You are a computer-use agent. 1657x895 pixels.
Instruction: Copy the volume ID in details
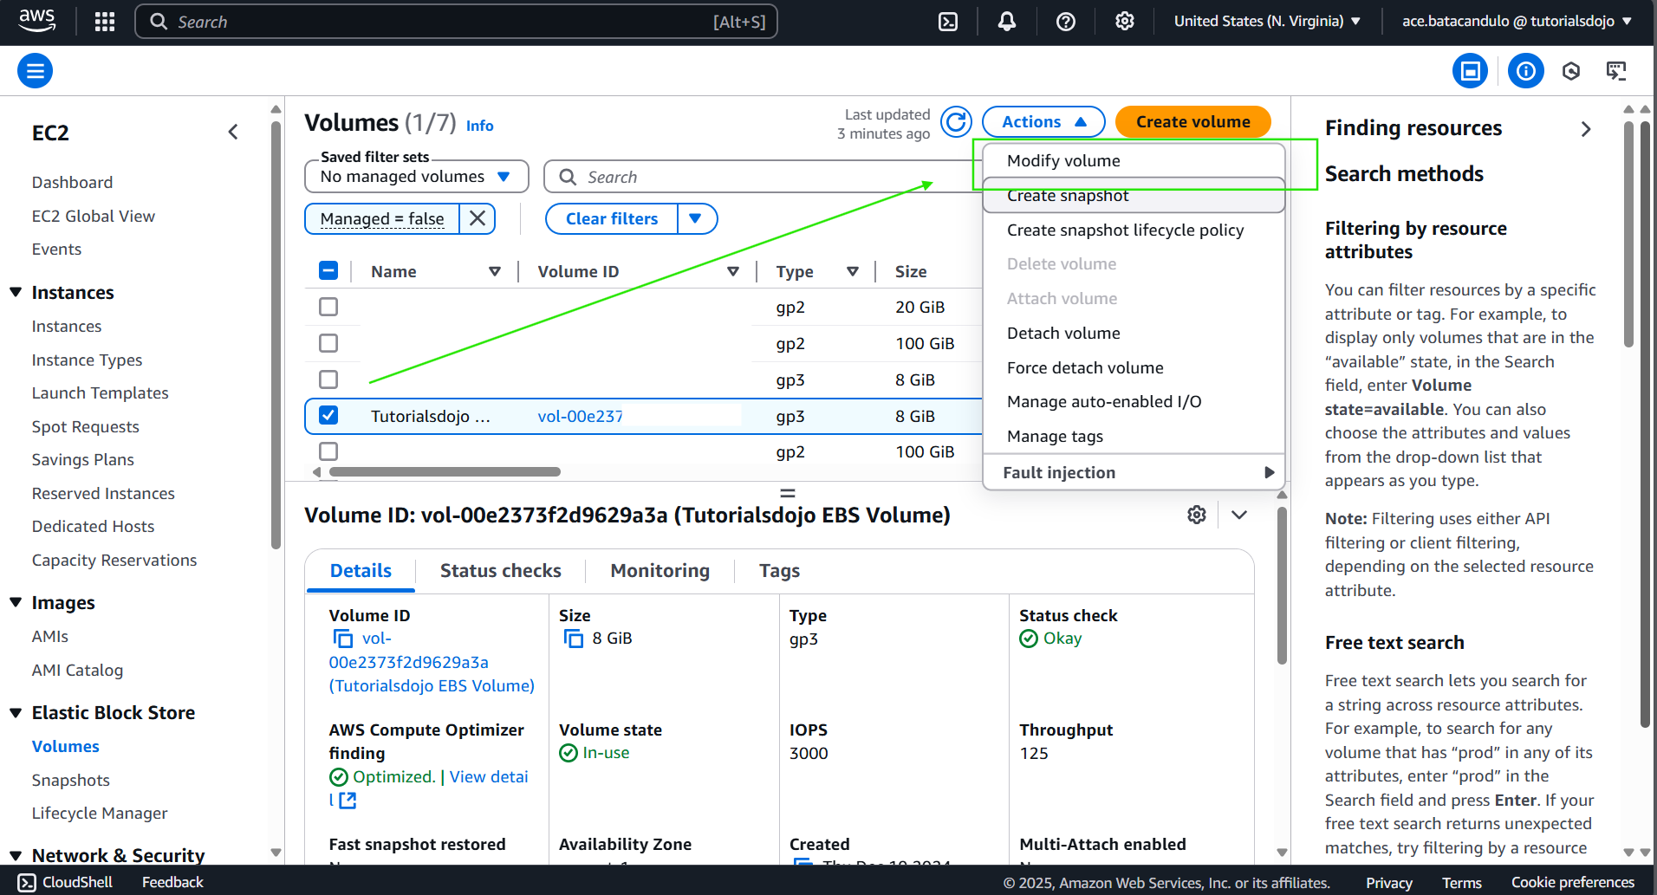pyautogui.click(x=343, y=639)
